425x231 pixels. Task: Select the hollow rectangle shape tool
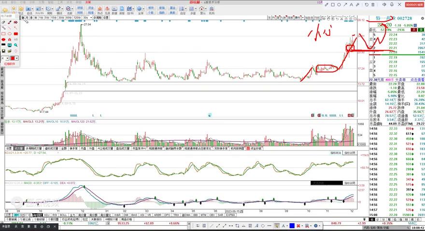[3, 34]
